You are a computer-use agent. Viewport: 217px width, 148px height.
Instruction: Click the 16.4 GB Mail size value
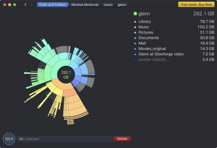click(207, 43)
